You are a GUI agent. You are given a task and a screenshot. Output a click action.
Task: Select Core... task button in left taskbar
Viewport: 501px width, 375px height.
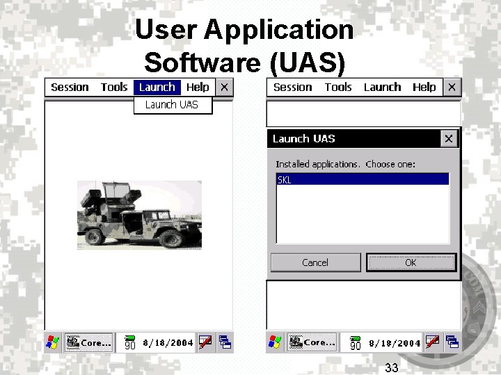point(88,342)
